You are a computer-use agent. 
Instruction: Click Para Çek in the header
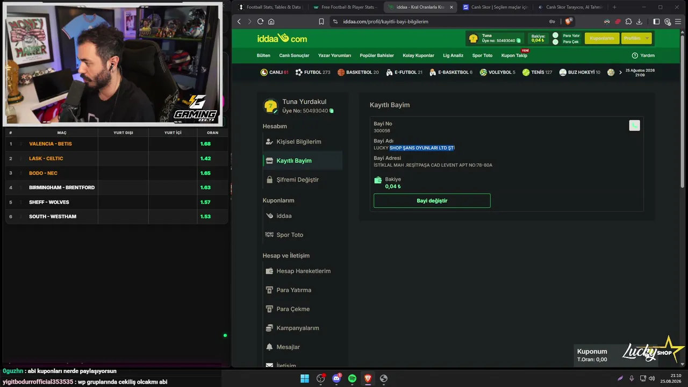point(566,42)
